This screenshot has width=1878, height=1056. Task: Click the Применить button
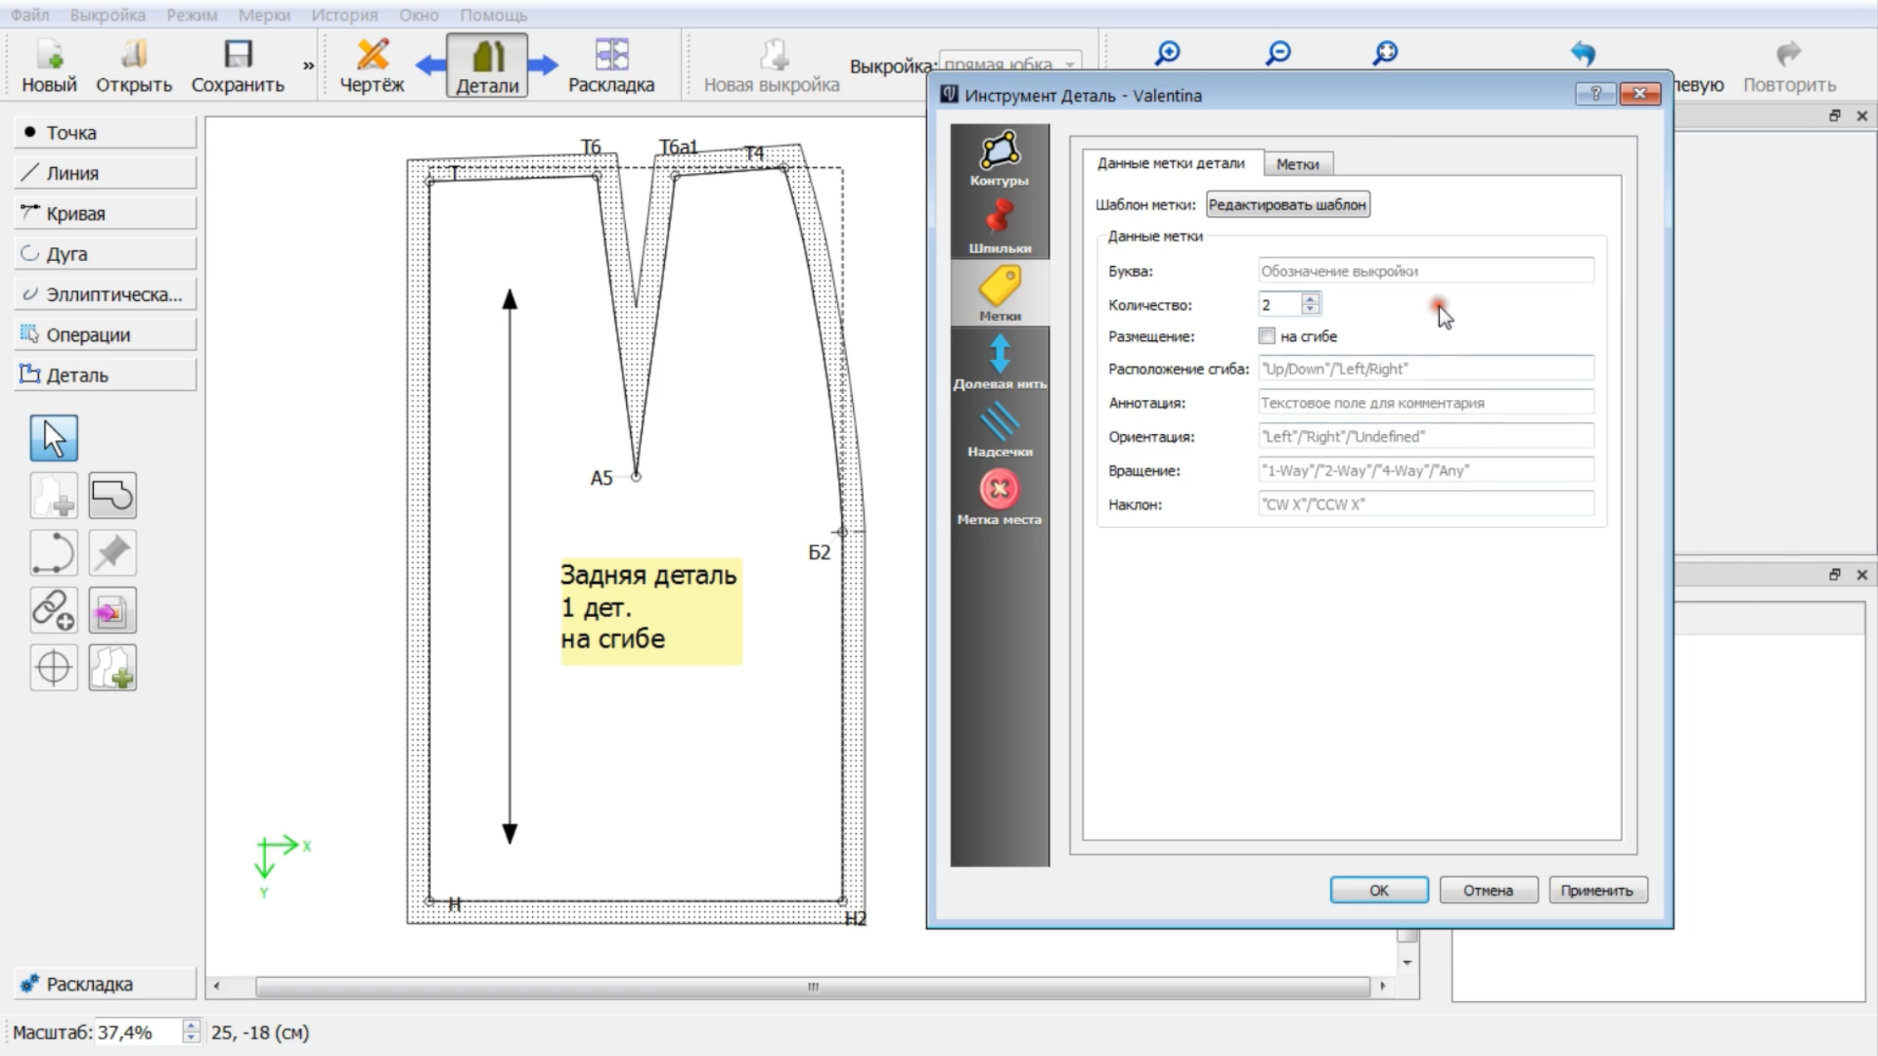[x=1597, y=890]
